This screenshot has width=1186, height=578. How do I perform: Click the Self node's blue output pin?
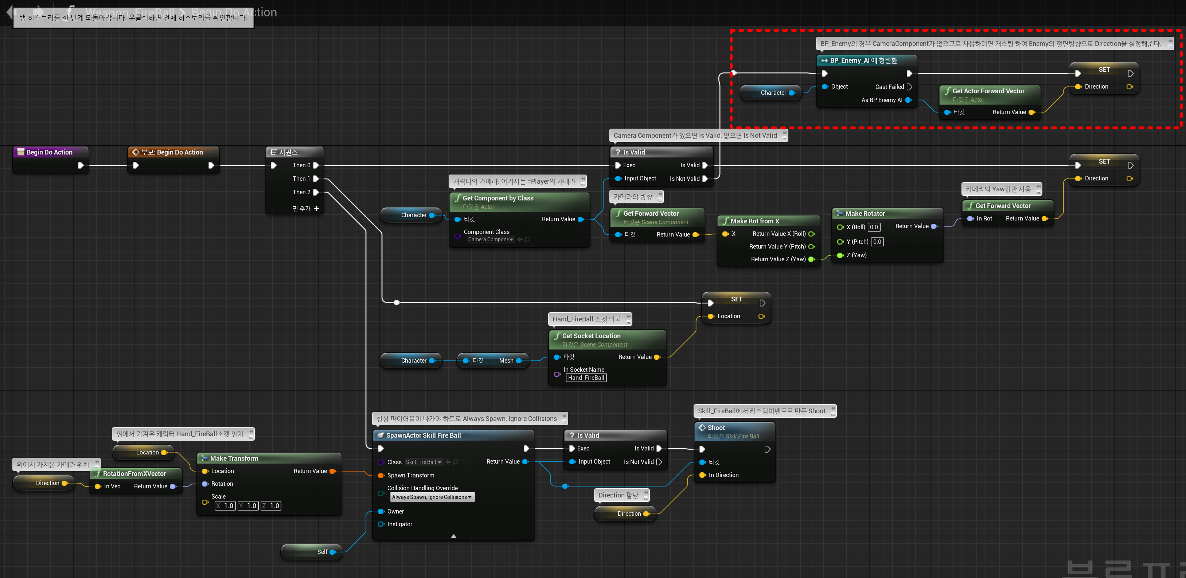point(332,552)
